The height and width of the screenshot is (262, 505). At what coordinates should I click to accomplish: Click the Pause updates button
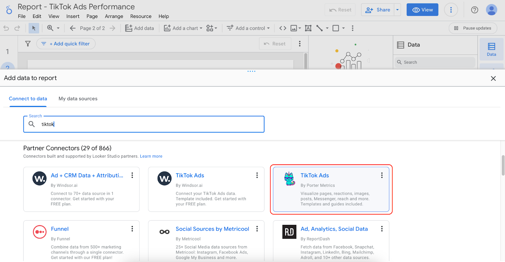(473, 28)
